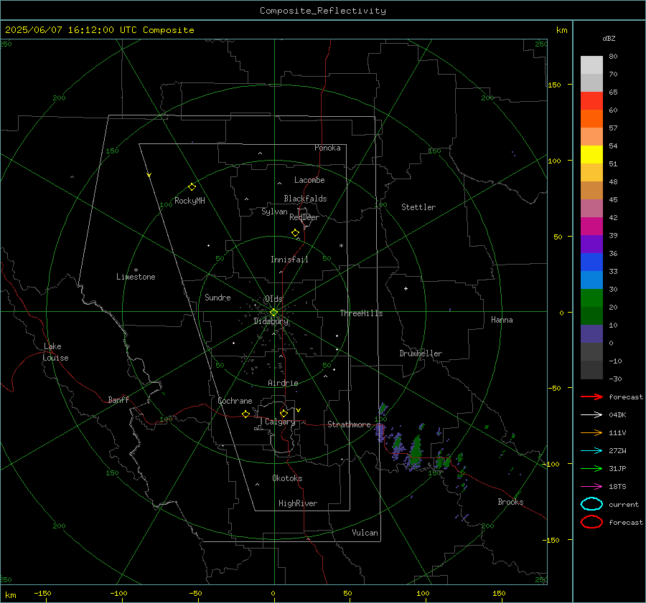
Task: Select the orange 57-60 dBZ color swatch
Action: 591,118
